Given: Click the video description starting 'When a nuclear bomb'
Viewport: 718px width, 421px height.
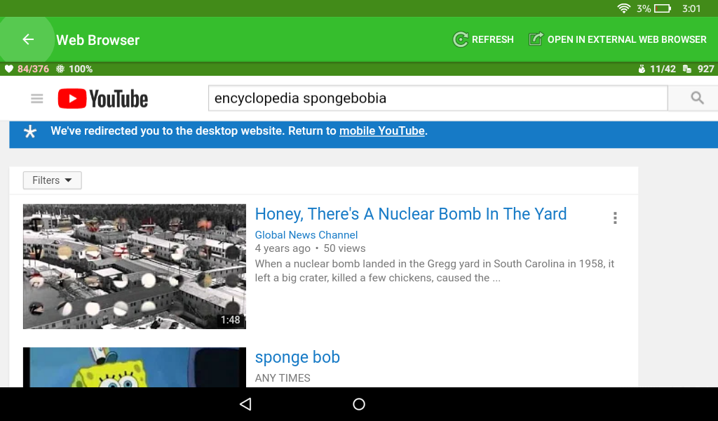Looking at the screenshot, I should tap(435, 271).
